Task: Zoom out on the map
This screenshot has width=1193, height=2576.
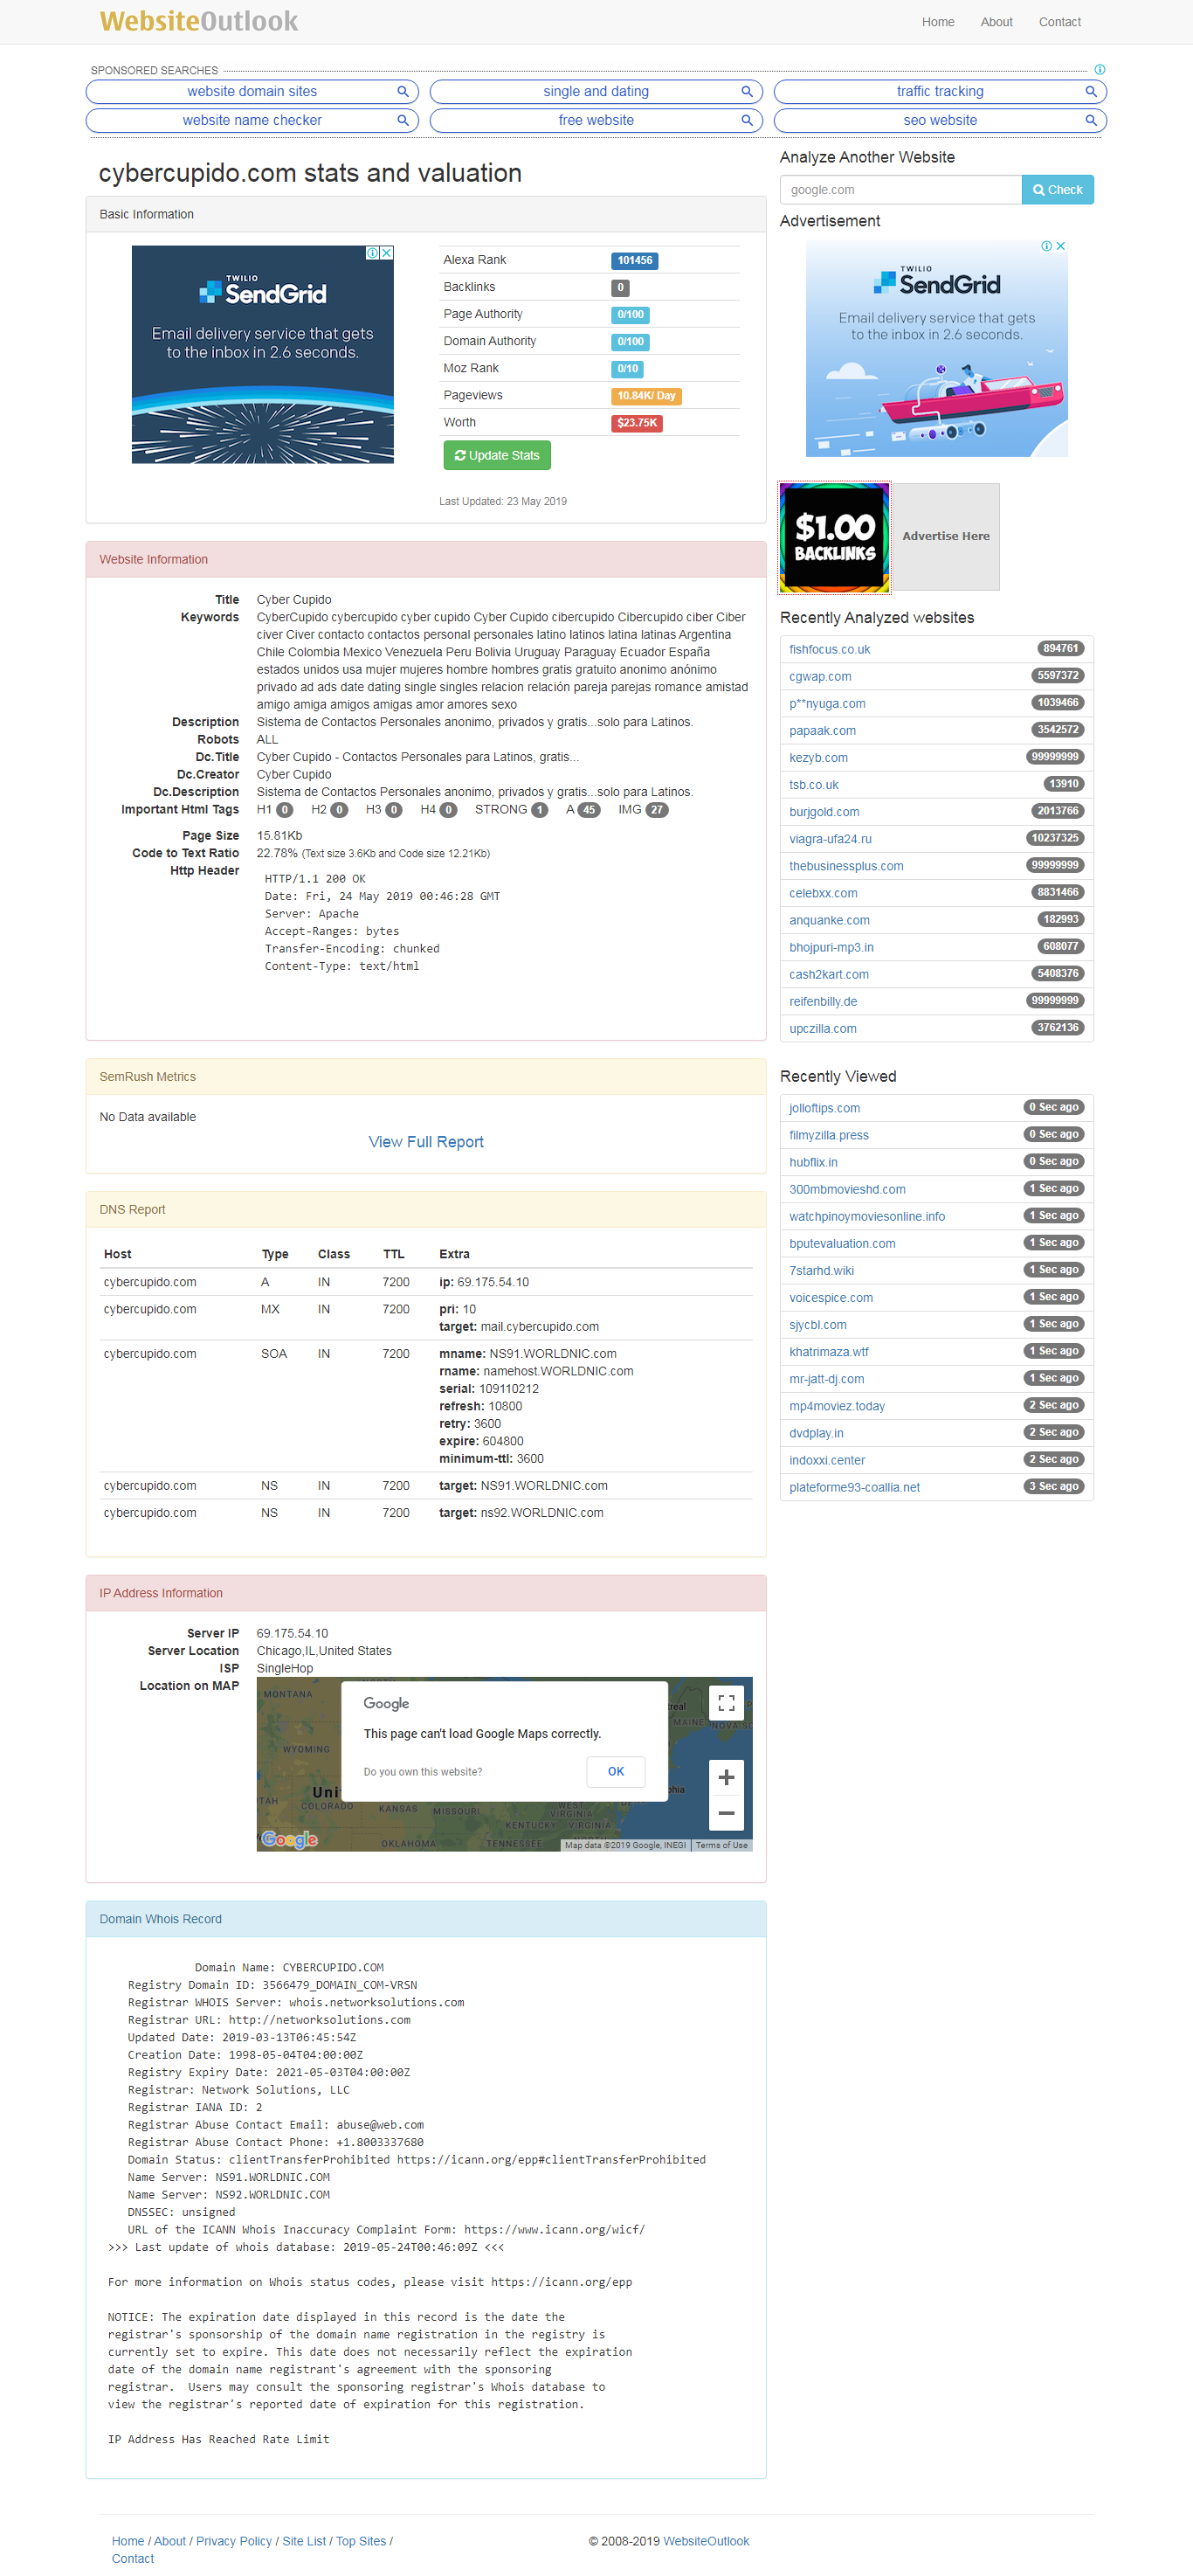Action: (x=727, y=1813)
